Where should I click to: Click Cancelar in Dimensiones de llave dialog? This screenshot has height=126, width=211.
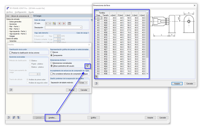click(x=190, y=83)
